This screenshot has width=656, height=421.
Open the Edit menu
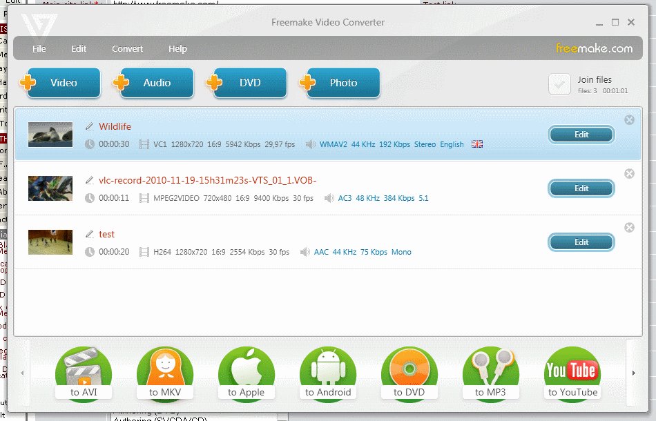pos(79,48)
